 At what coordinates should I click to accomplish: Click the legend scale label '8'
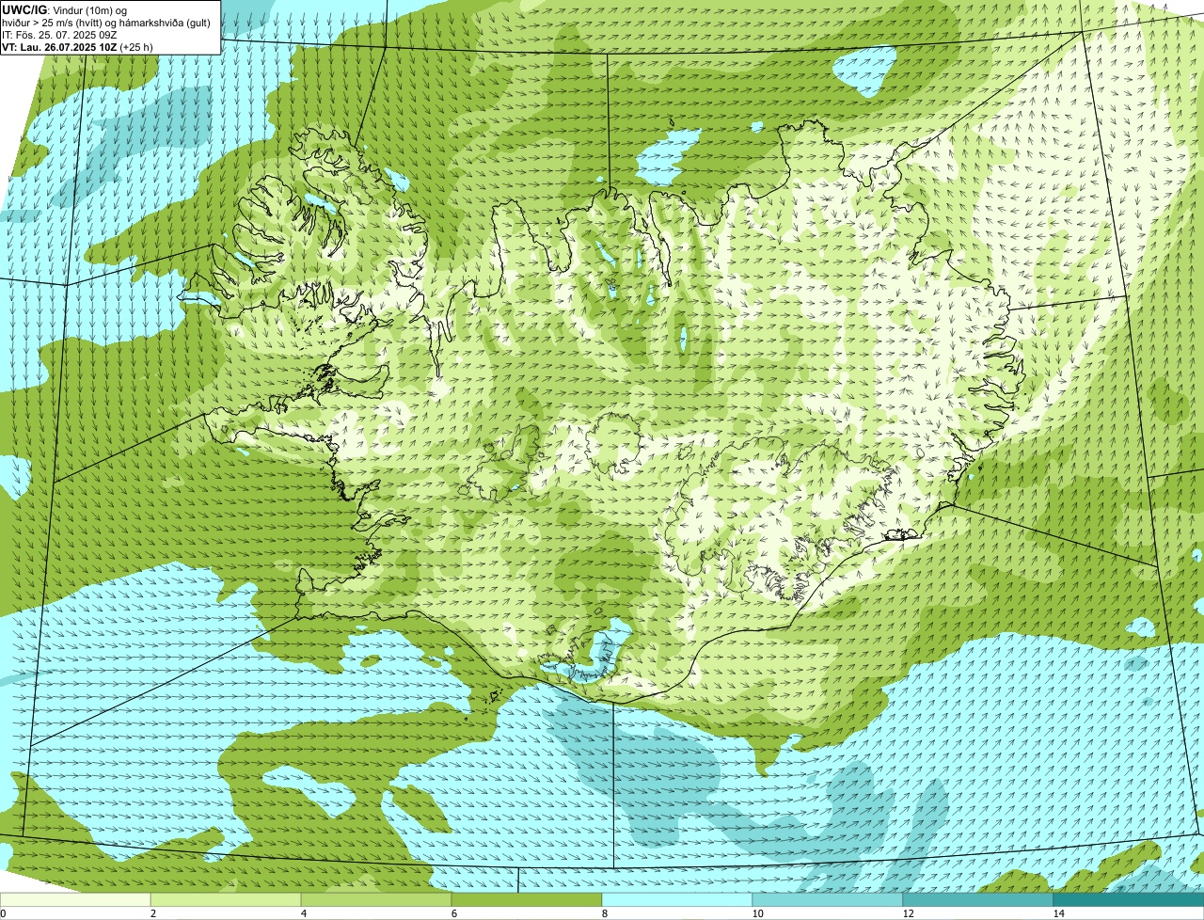[x=604, y=913]
